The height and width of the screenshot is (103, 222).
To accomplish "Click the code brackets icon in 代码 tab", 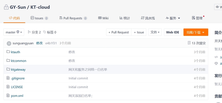I will [11, 18].
